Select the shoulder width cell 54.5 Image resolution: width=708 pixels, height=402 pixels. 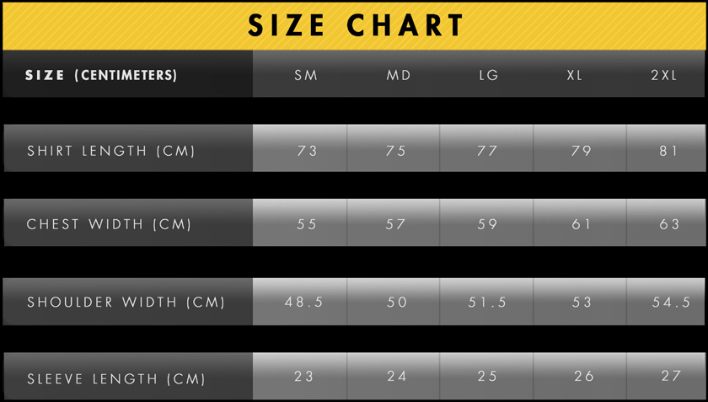tap(672, 302)
